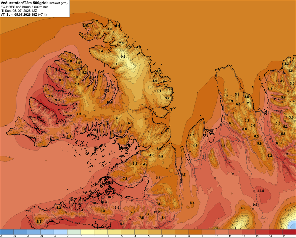
Task: Click the VT valid time line in header
Action: [x=24, y=14]
